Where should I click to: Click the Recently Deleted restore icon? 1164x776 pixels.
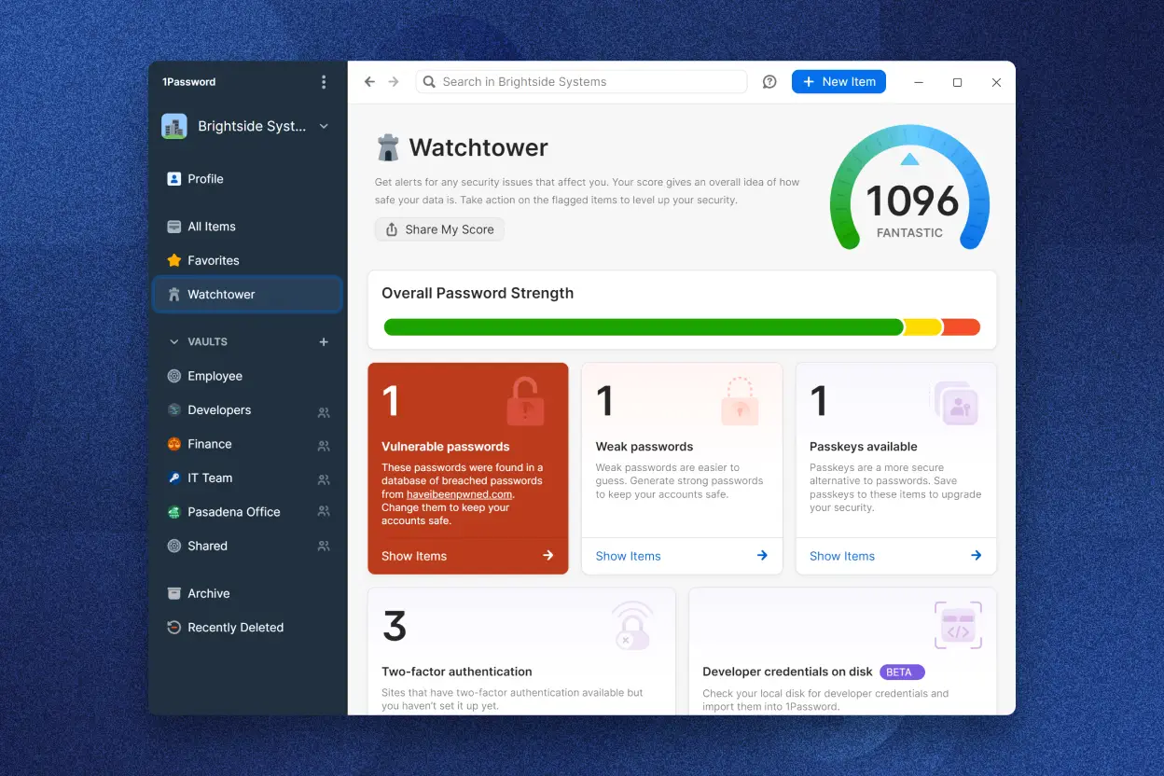click(x=174, y=627)
